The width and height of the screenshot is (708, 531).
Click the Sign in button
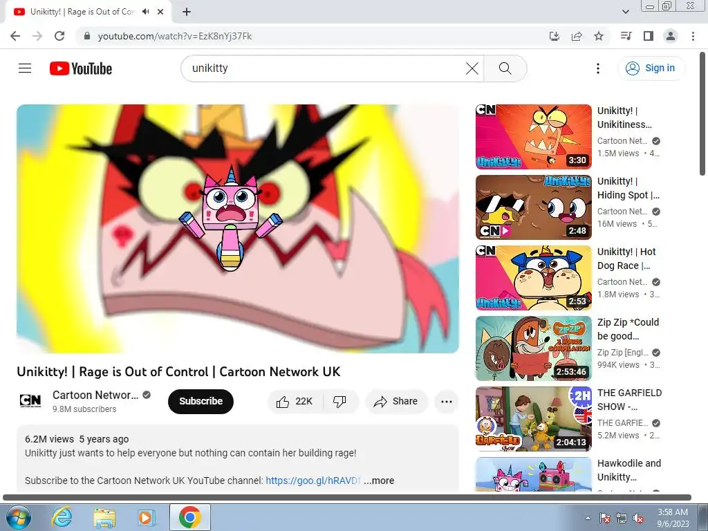pos(651,68)
